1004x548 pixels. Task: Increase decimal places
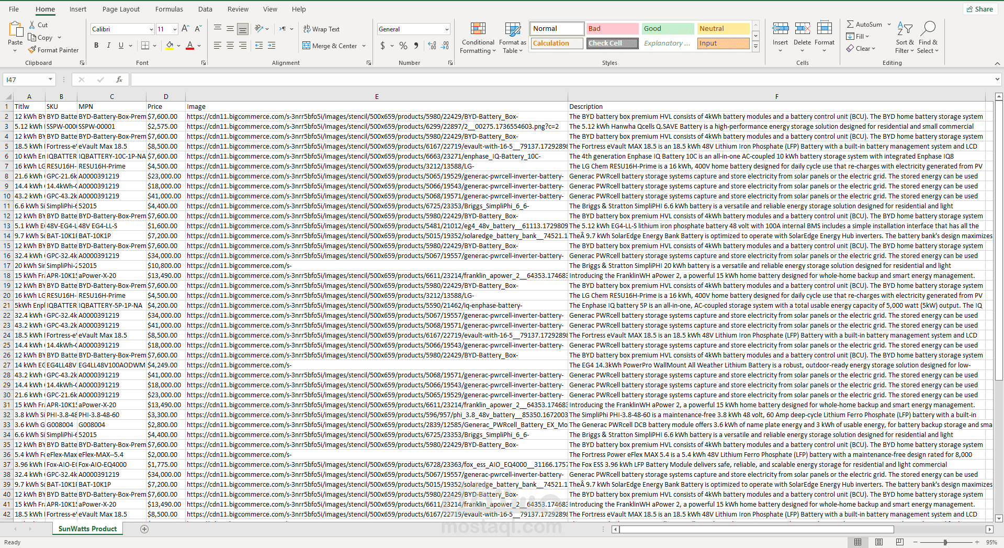point(432,46)
